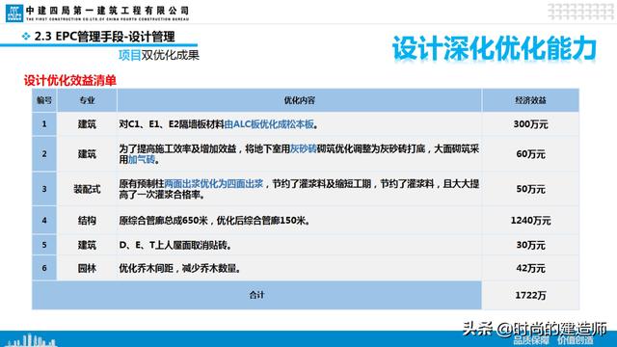Click blue text '灰砂砖' in row 2

coord(304,148)
